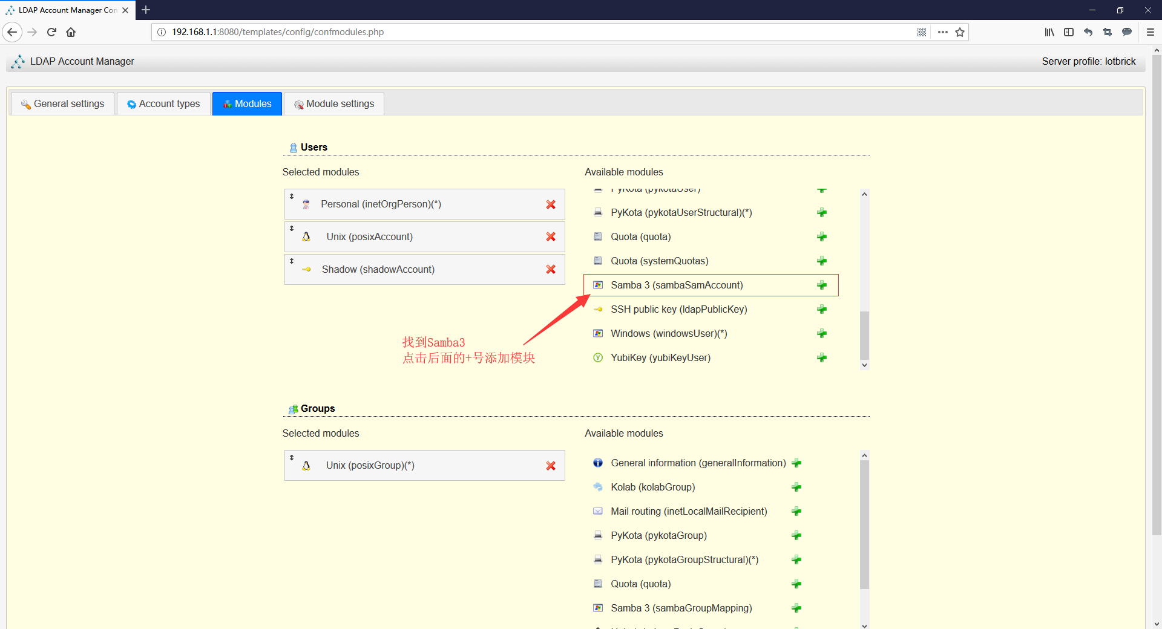
Task: Click the LDAP Account Manager logo
Action: pyautogui.click(x=18, y=61)
